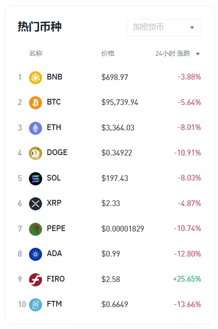Click the Dogecoin DOGE icon
The width and height of the screenshot is (218, 329).
pos(36,153)
